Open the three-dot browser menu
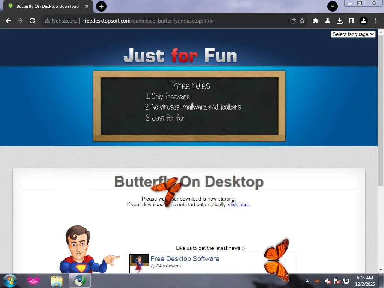Viewport: 384px width, 288px height. click(x=376, y=21)
